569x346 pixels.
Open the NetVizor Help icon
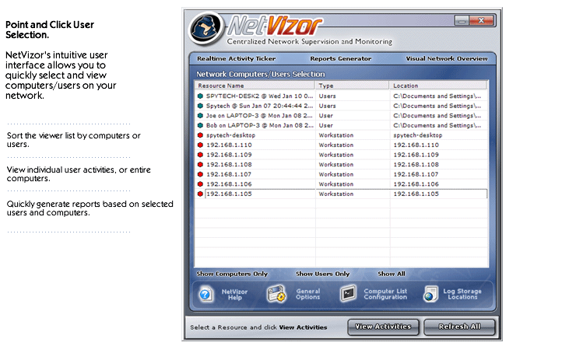[x=205, y=295]
